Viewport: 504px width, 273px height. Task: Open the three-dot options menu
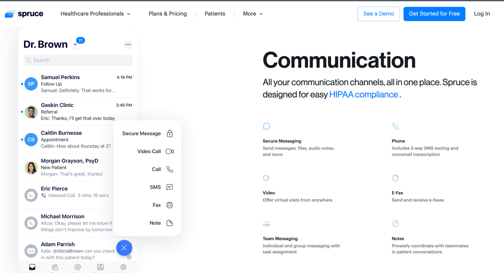click(128, 44)
